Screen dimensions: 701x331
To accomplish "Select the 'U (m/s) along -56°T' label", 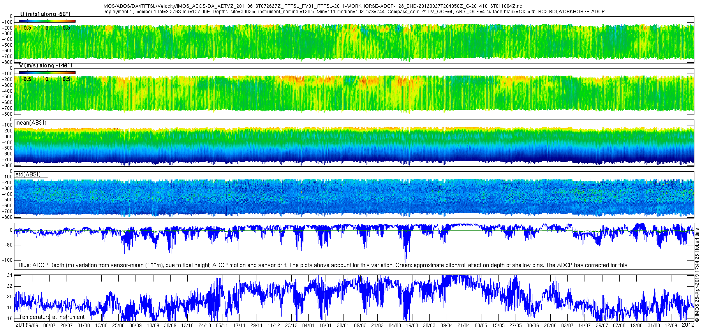I will pyautogui.click(x=46, y=14).
